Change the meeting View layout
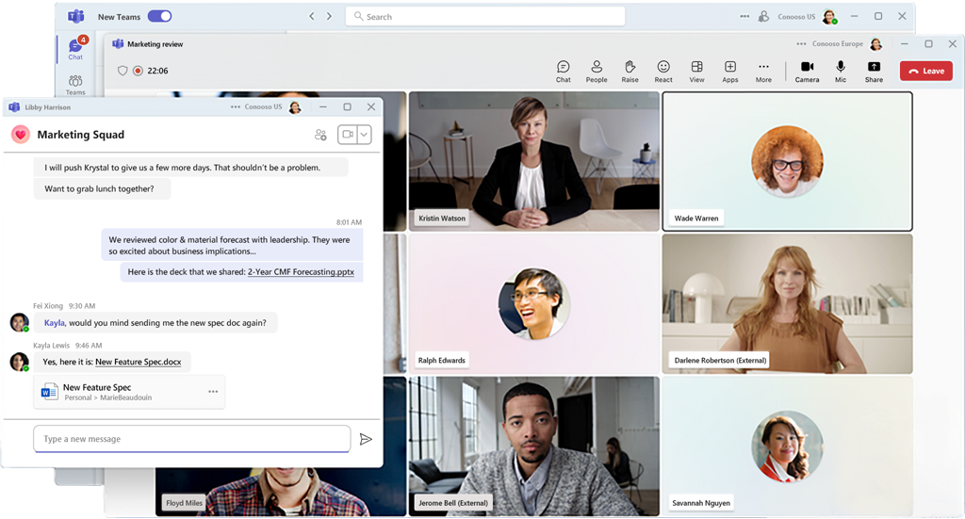The height and width of the screenshot is (519, 965). coord(696,71)
